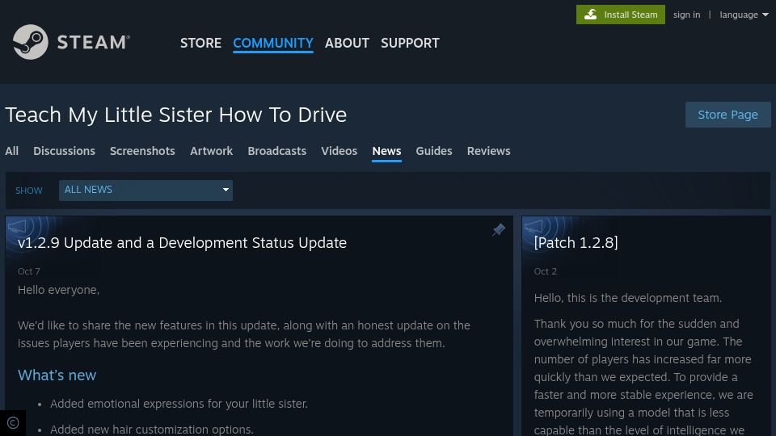Screen dimensions: 776x436
Task: Open the ABOUT menu
Action: point(347,43)
